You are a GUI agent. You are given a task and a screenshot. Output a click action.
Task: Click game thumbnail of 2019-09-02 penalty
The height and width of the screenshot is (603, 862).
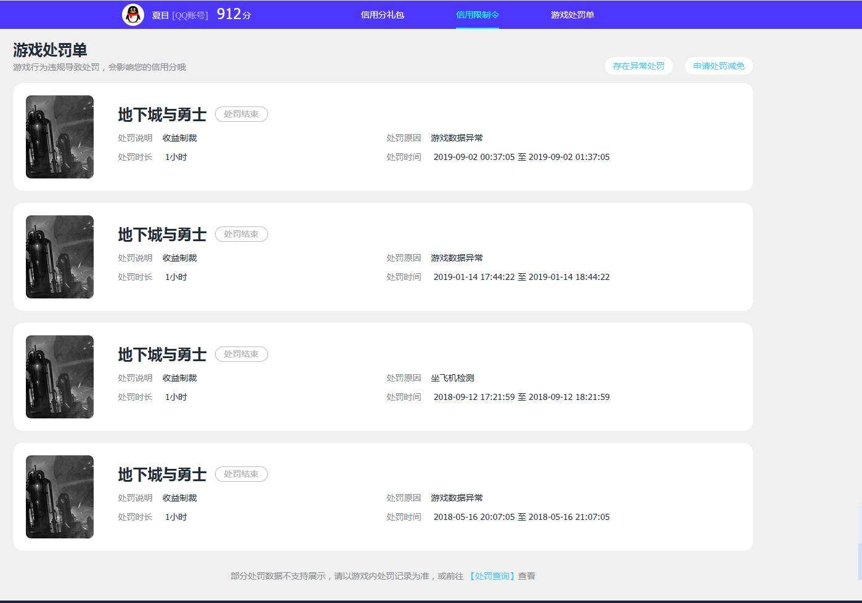coord(60,137)
